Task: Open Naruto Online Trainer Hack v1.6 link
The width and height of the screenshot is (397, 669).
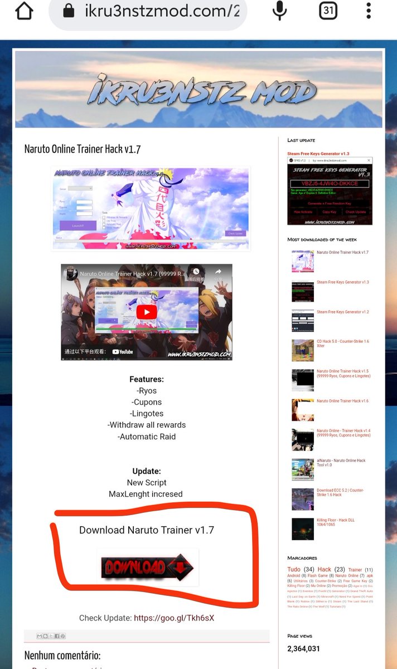Action: coord(342,401)
